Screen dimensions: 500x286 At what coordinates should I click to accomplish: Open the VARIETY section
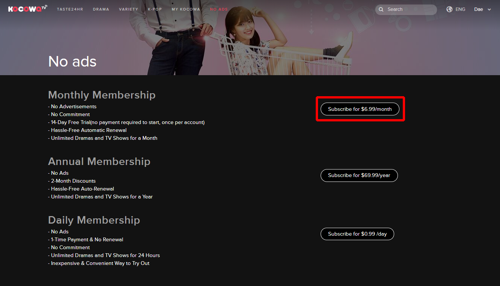128,9
